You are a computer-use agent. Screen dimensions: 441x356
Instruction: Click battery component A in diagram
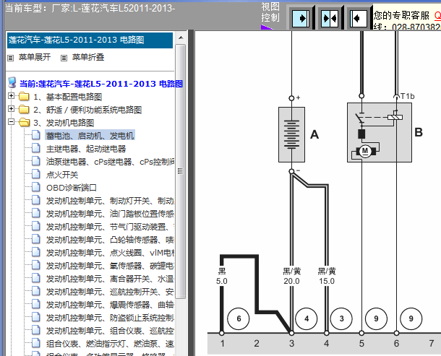click(x=291, y=134)
